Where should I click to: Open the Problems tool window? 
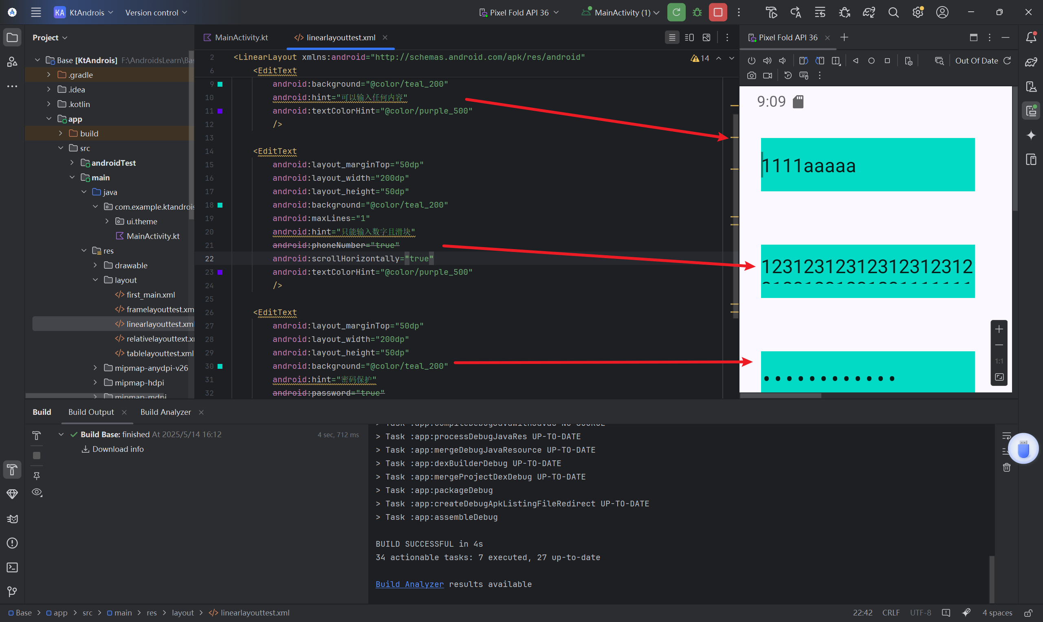coord(12,543)
